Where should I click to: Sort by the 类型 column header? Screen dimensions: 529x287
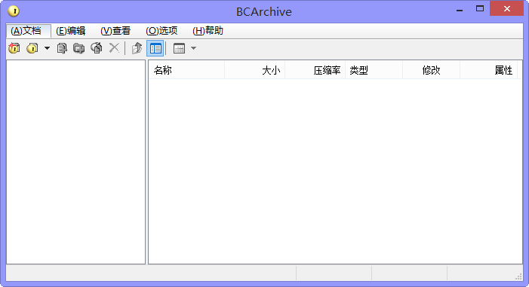[374, 70]
